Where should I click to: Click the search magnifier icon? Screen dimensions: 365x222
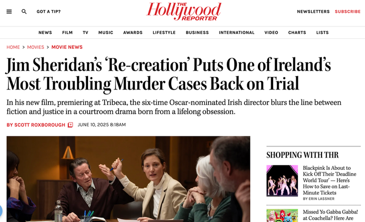pos(24,11)
